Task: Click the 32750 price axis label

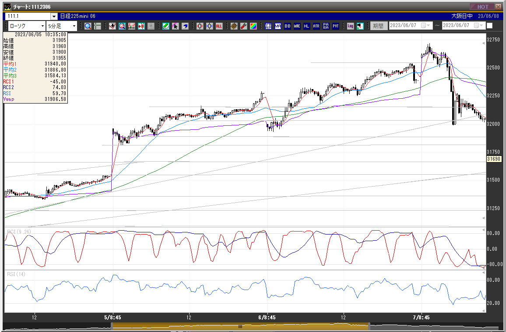Action: coord(493,40)
